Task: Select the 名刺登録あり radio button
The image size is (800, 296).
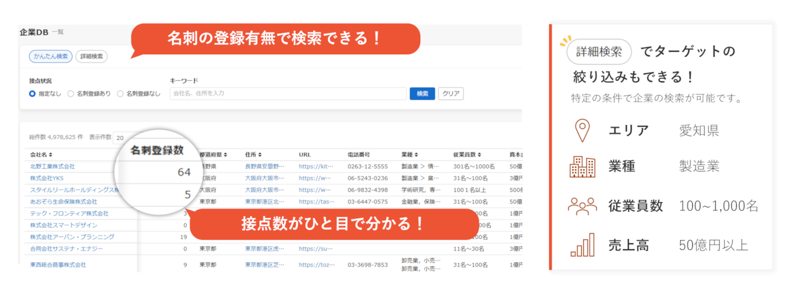Action: click(x=71, y=94)
